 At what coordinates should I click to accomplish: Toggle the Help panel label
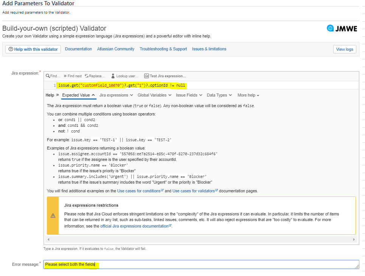pyautogui.click(x=52, y=95)
